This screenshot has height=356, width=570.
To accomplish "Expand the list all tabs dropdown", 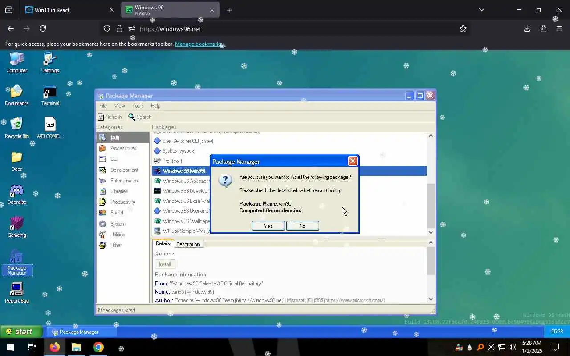I will pyautogui.click(x=481, y=10).
